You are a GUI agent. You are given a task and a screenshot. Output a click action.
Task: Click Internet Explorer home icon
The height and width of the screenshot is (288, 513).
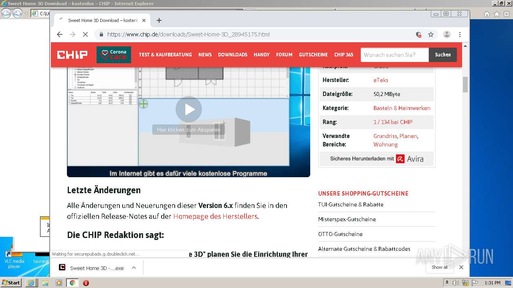pyautogui.click(x=487, y=14)
